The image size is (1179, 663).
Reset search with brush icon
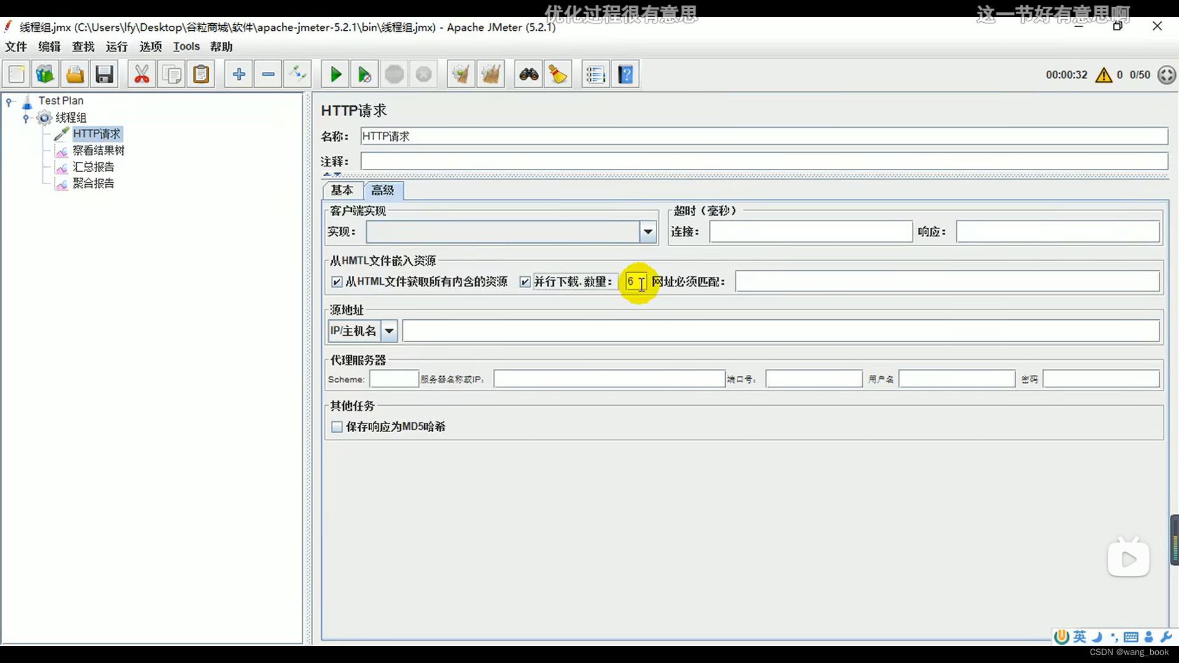tap(558, 74)
